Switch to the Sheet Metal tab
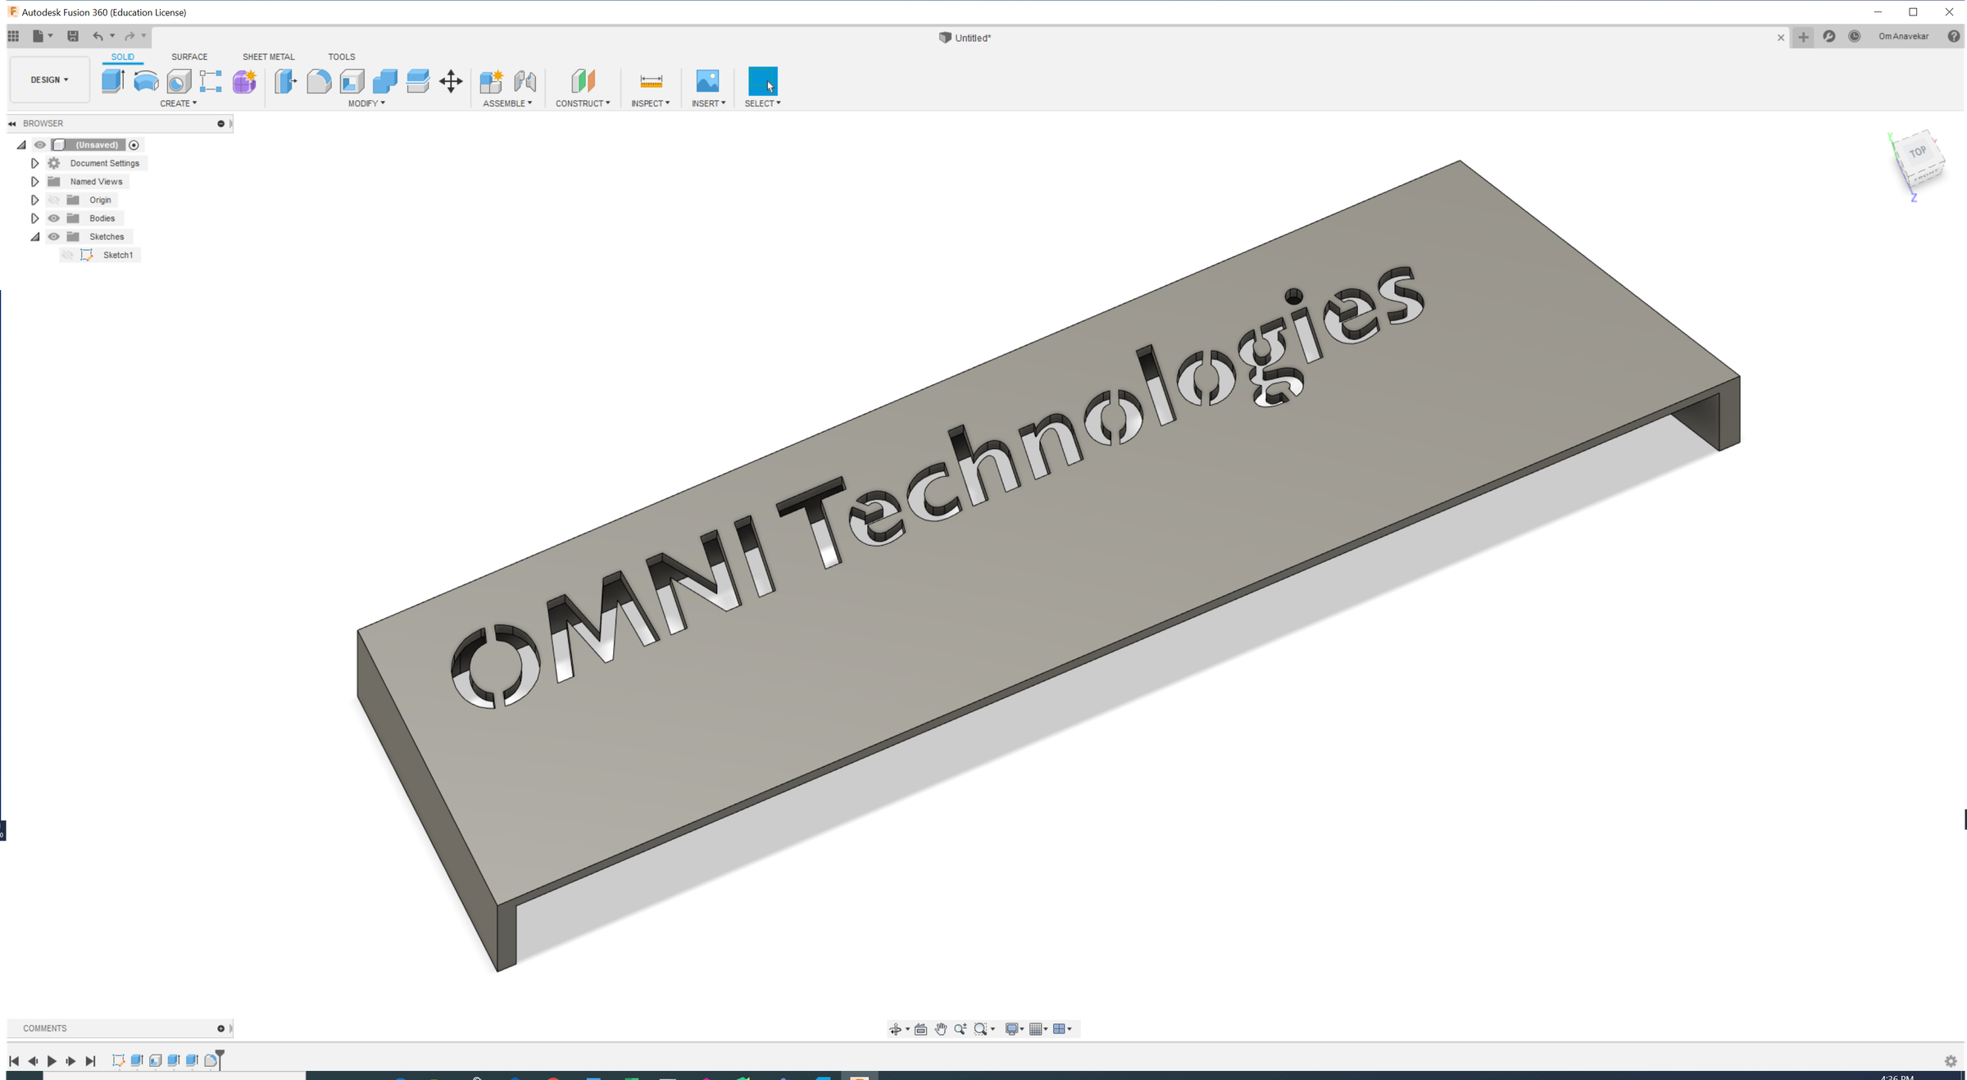Viewport: 1967px width, 1080px height. click(268, 57)
